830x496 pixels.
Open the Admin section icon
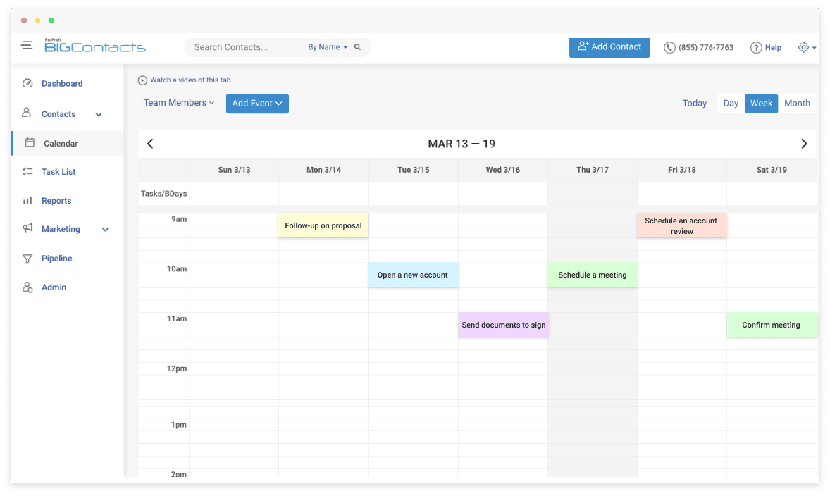26,287
